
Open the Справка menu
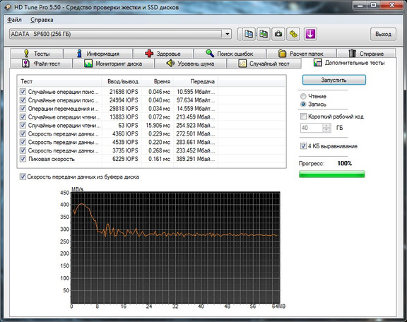click(x=42, y=20)
